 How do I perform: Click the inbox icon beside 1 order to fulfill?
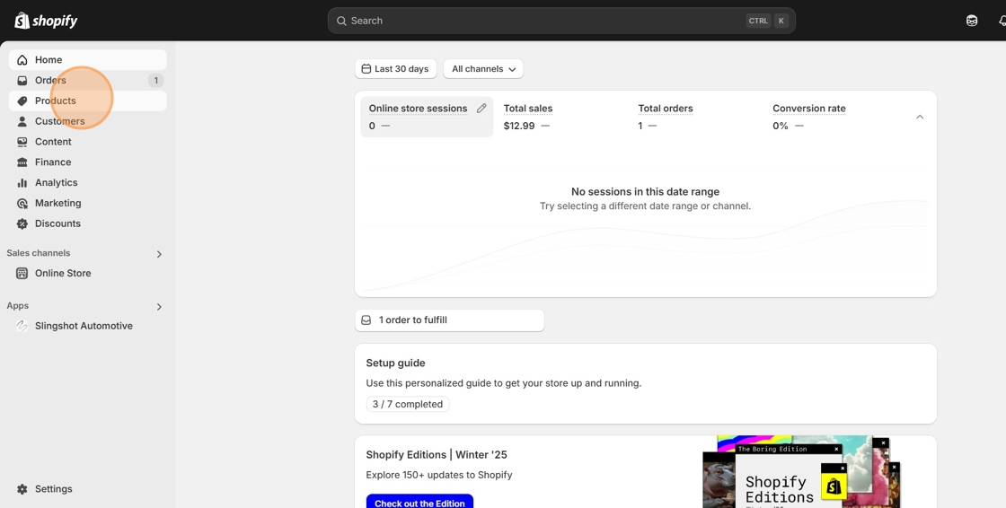pos(366,320)
